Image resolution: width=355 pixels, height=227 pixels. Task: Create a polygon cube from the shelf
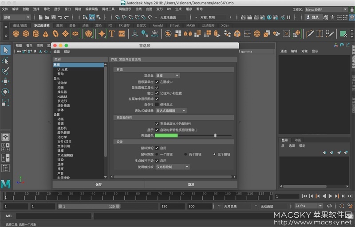coord(26,34)
